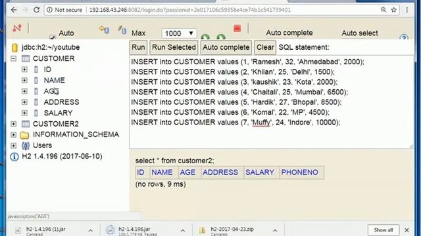Click the commit icon in toolbar
The height and width of the screenshot is (236, 421).
point(122,29)
